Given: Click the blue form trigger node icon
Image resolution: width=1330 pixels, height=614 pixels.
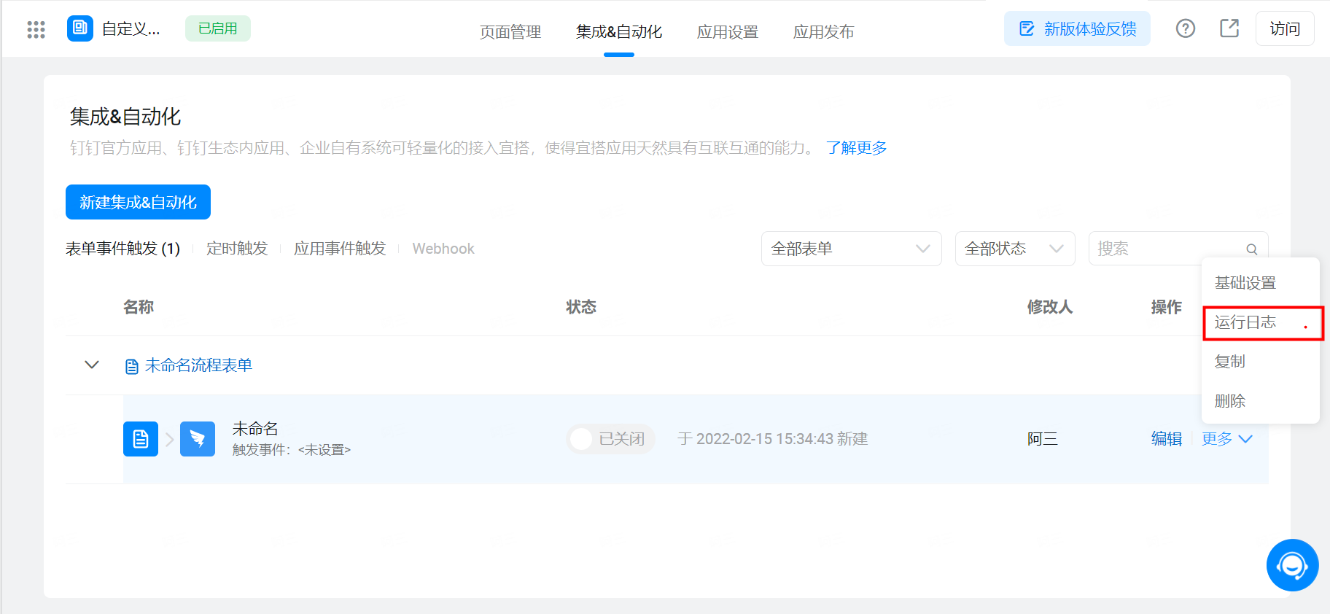Looking at the screenshot, I should tap(141, 439).
